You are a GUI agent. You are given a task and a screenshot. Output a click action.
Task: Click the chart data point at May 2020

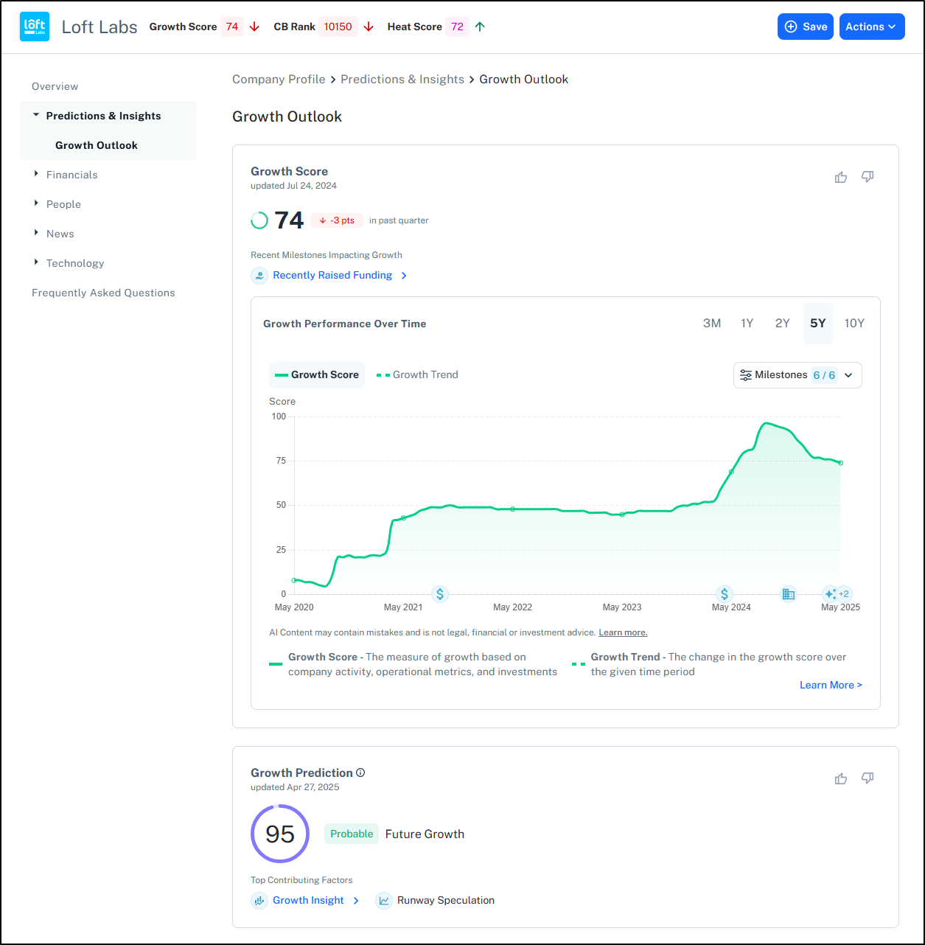tap(294, 580)
